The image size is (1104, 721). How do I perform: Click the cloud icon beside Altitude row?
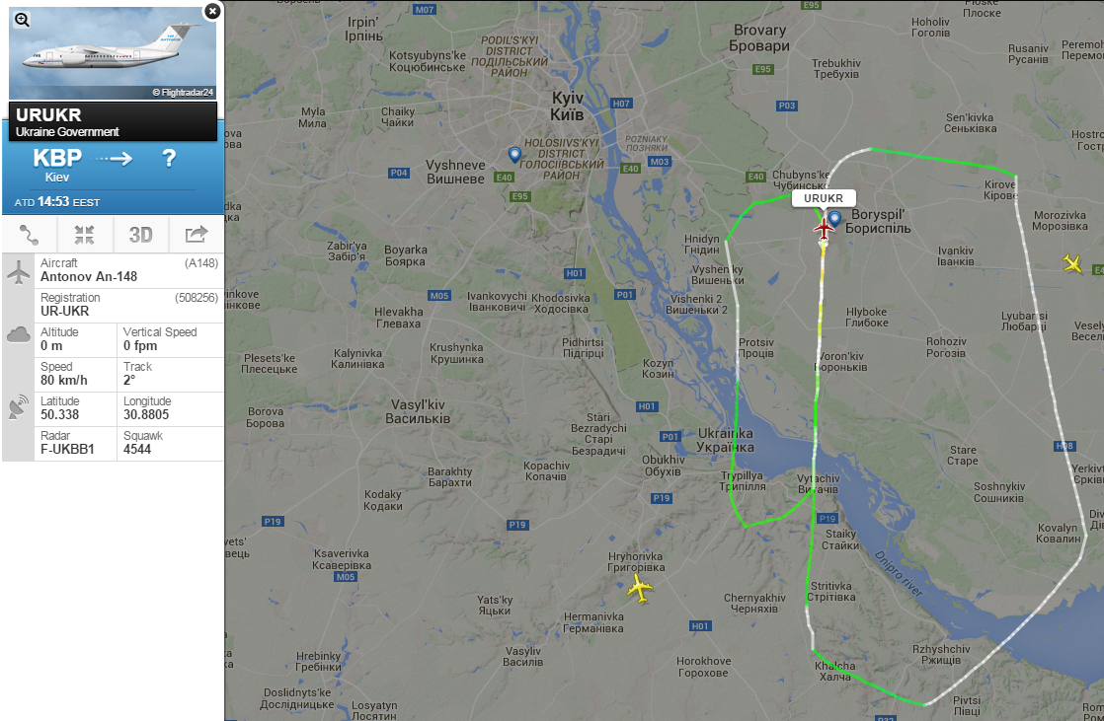19,334
